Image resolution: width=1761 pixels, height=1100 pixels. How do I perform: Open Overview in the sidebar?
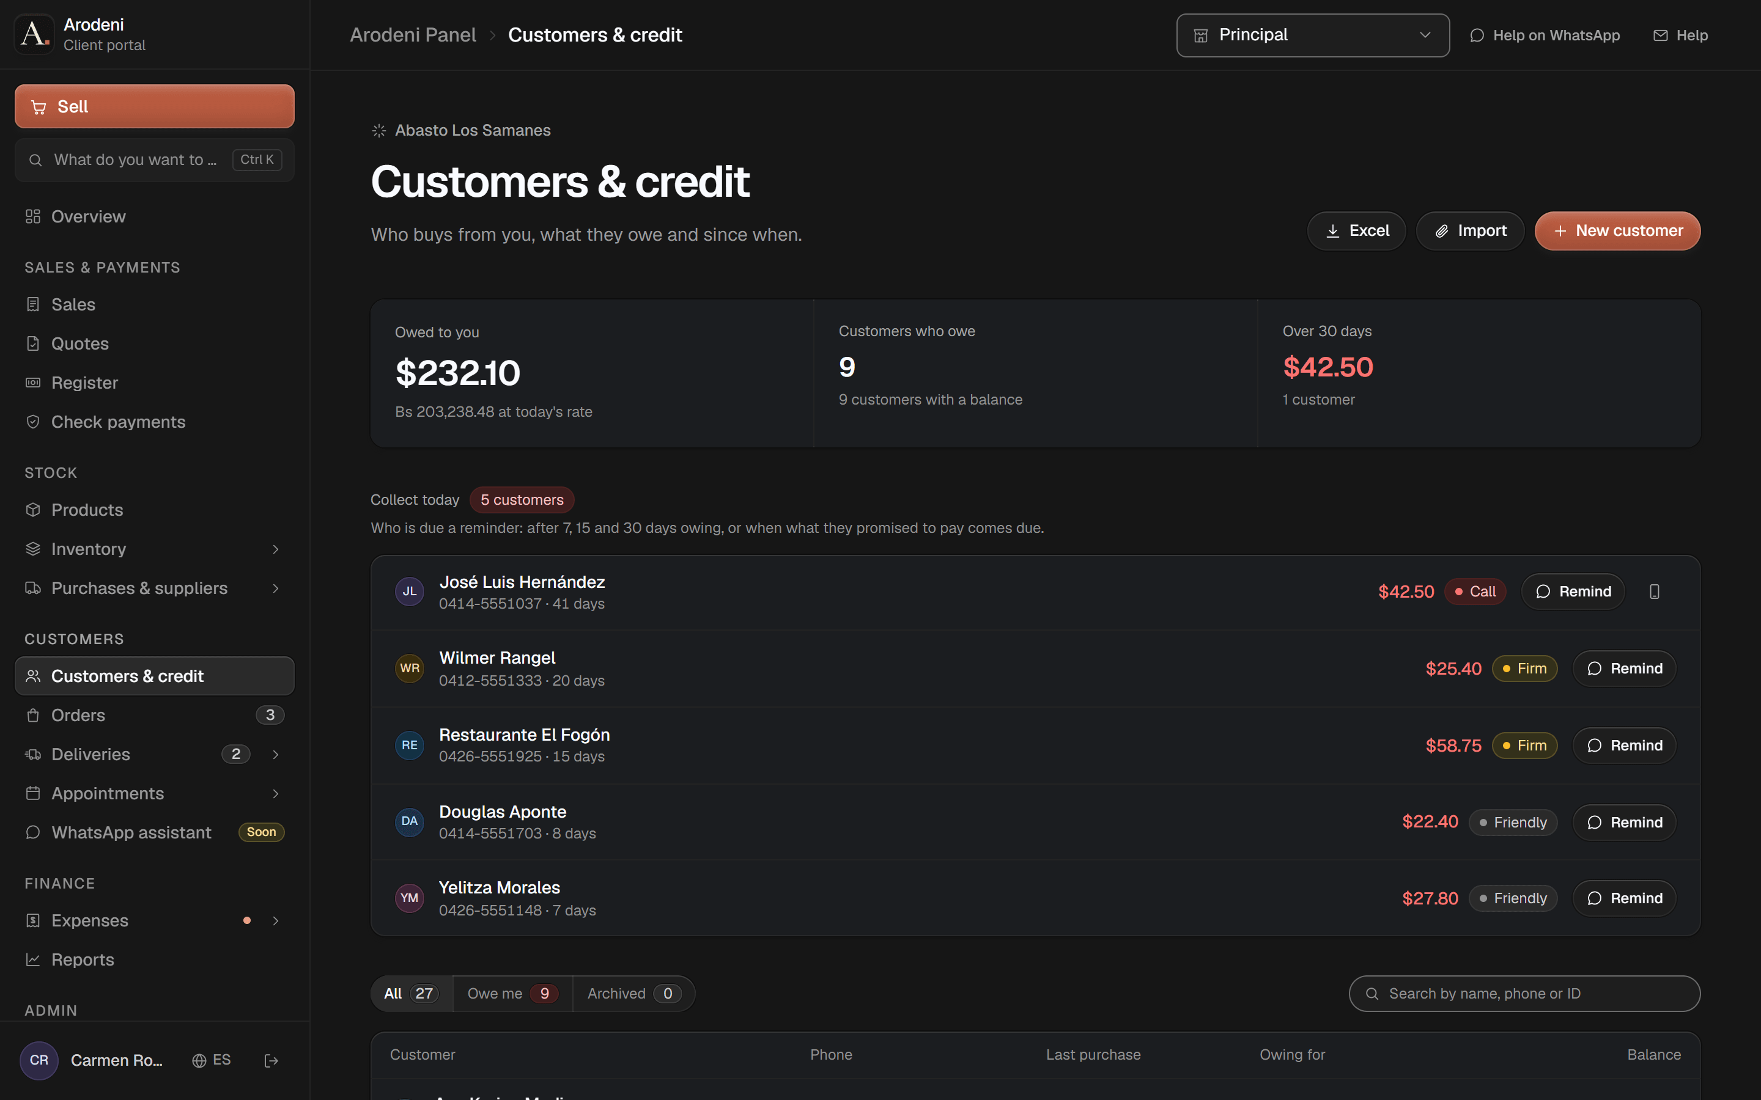pyautogui.click(x=154, y=217)
